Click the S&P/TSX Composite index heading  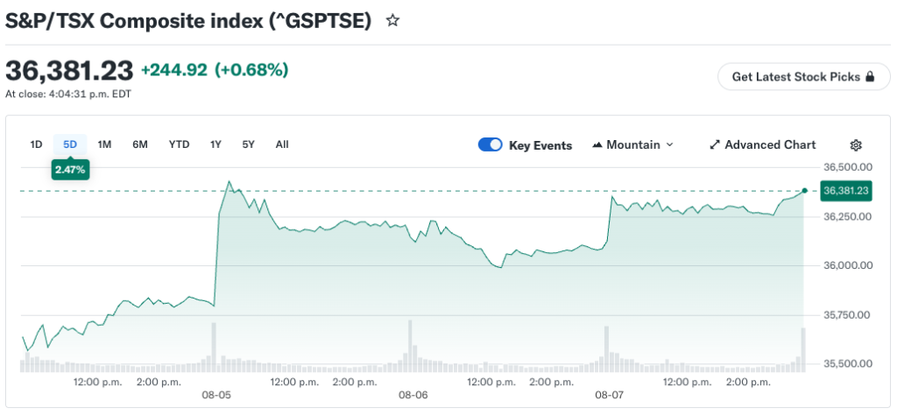[188, 21]
